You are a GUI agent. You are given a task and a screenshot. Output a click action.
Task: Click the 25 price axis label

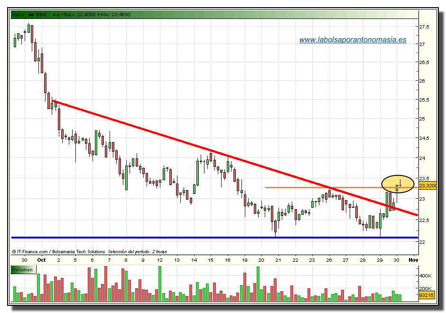point(422,119)
